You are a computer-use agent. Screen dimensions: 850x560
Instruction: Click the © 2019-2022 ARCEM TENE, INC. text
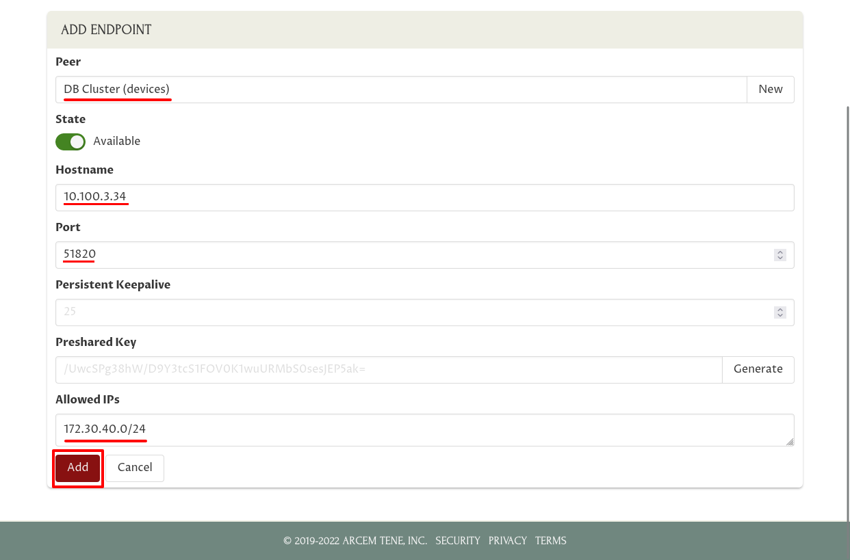click(355, 541)
